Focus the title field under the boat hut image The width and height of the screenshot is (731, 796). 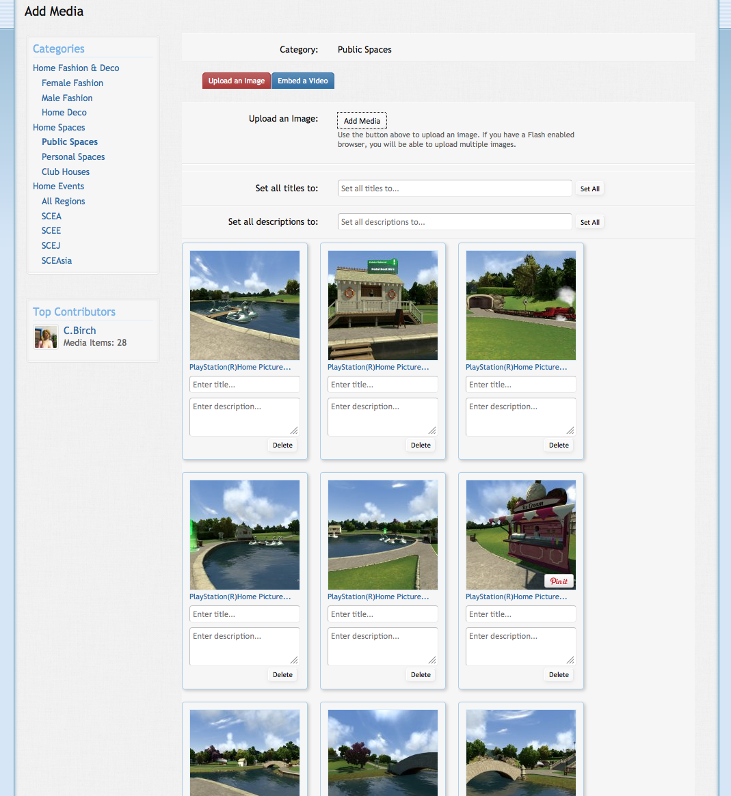tap(383, 384)
